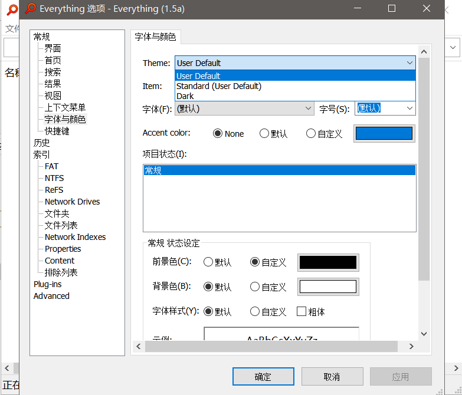
Task: Open 文件列表 settings in the tree
Action: 61,225
